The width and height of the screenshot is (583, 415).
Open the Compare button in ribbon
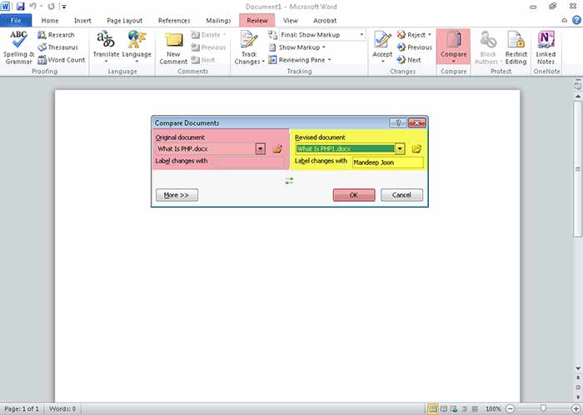(x=453, y=47)
